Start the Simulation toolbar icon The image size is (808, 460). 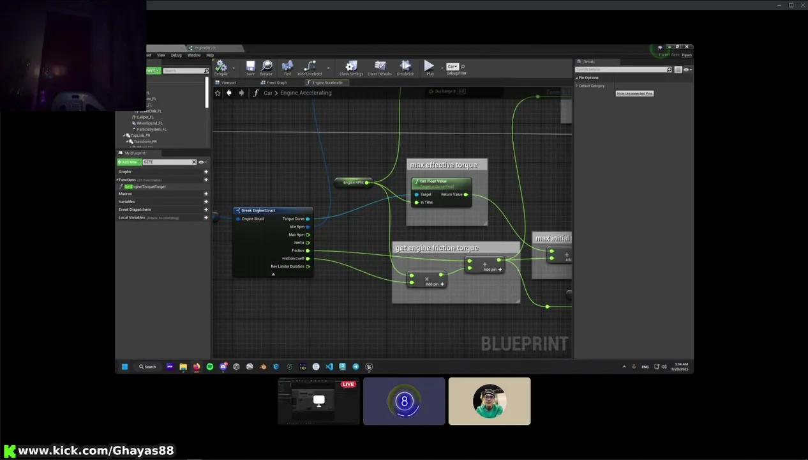tap(405, 67)
